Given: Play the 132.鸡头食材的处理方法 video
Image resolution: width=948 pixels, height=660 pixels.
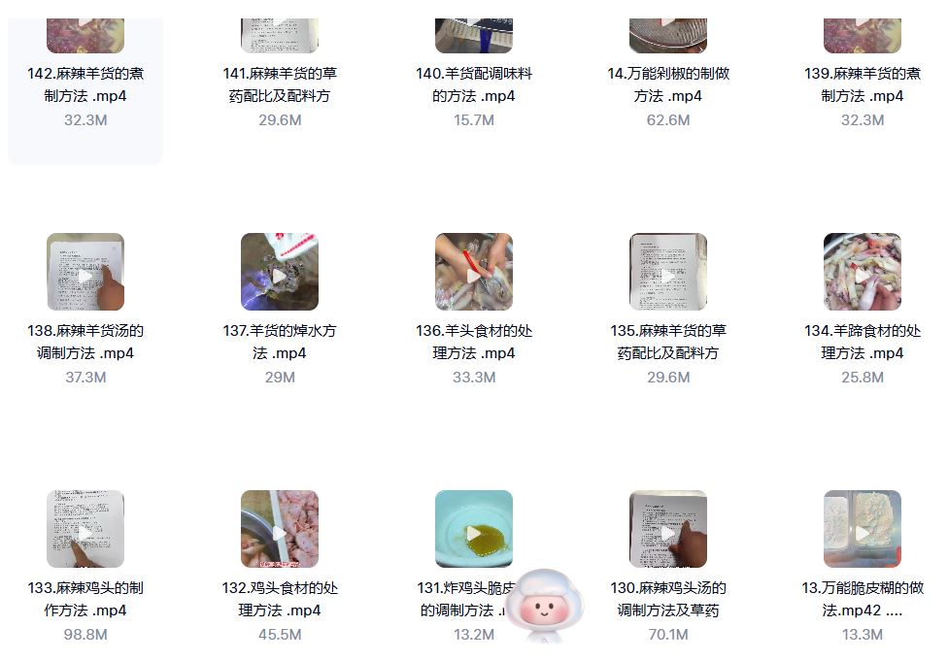Looking at the screenshot, I should 280,529.
